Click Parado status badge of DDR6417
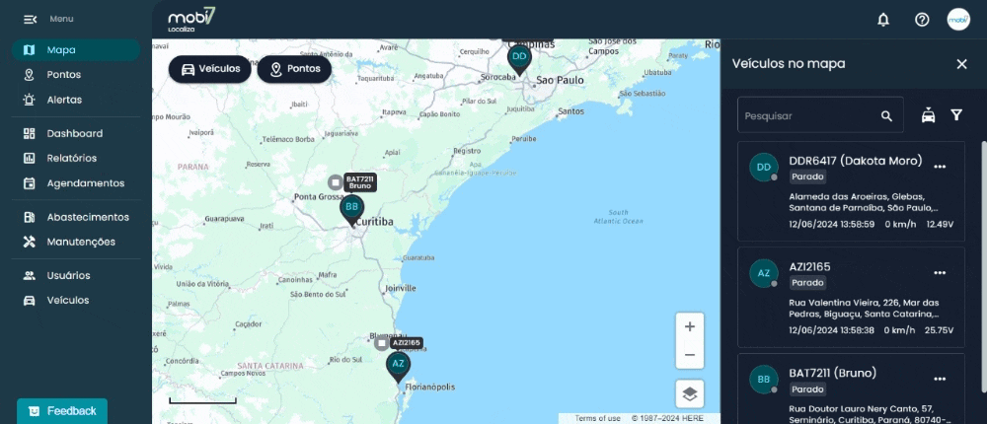Viewport: 987px width, 424px height. (x=807, y=177)
